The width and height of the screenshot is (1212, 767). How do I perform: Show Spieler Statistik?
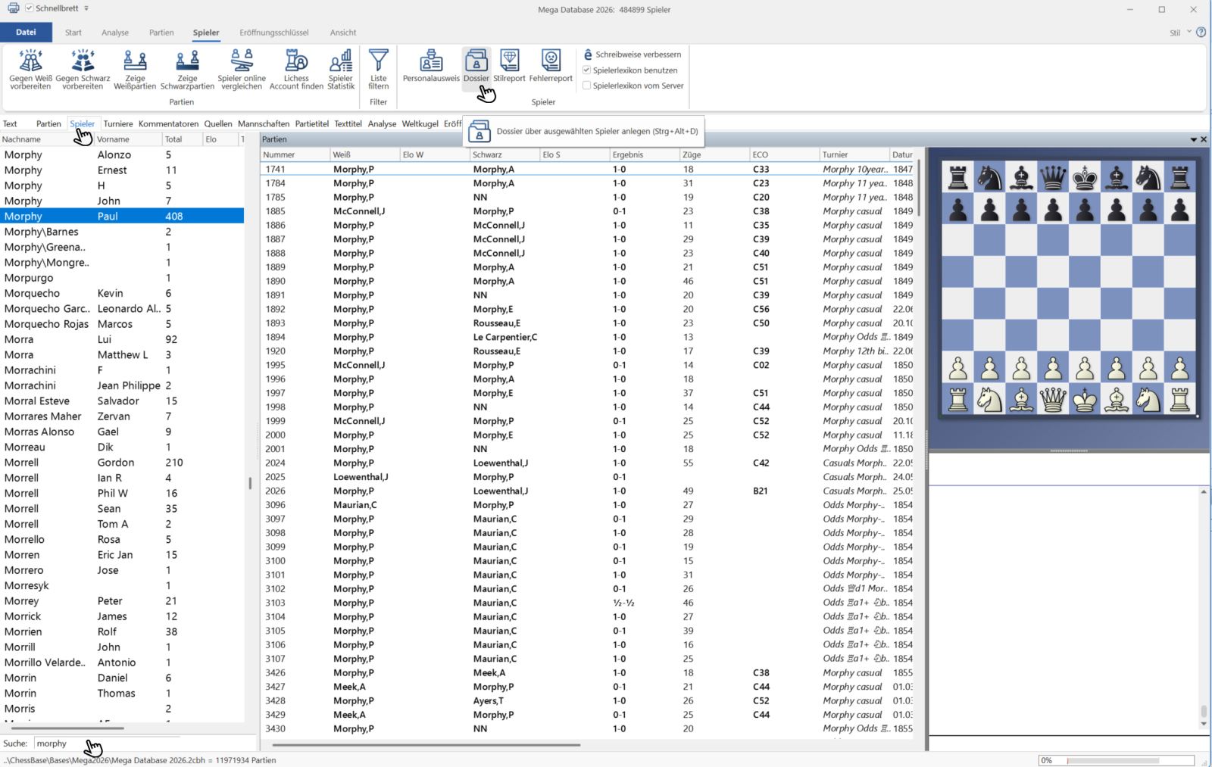[x=341, y=69]
